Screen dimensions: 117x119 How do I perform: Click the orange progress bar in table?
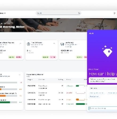point(77,100)
